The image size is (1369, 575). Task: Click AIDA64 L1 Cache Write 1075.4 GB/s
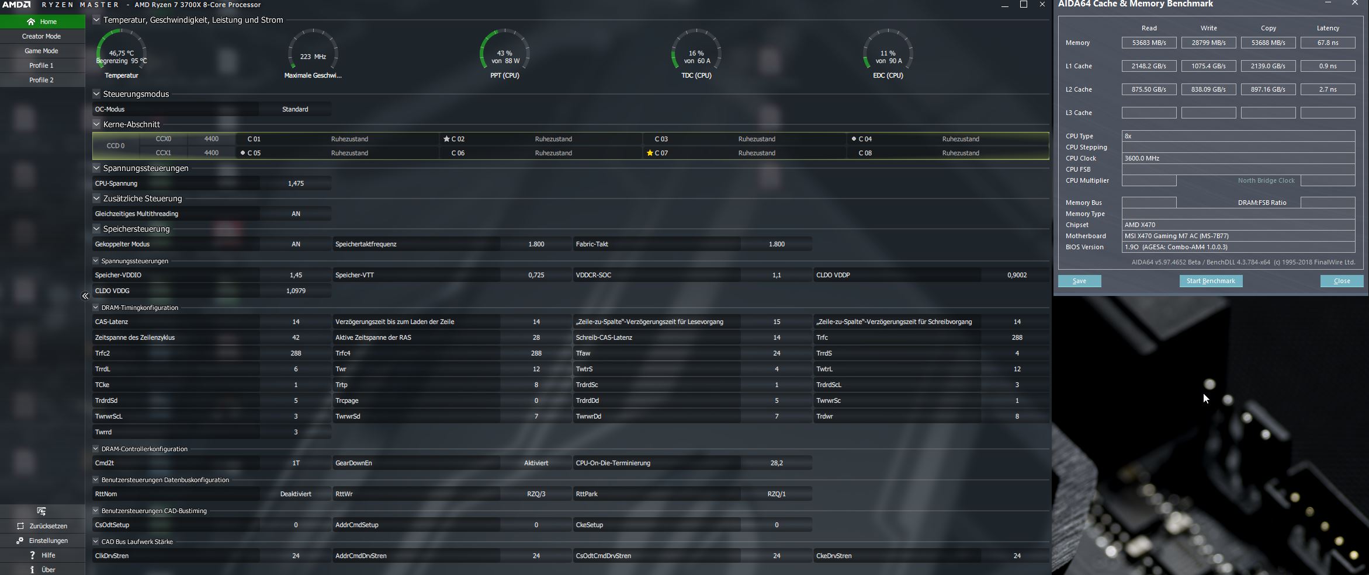[1208, 66]
